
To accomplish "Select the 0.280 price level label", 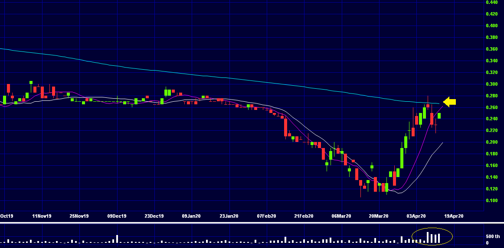I will point(492,96).
